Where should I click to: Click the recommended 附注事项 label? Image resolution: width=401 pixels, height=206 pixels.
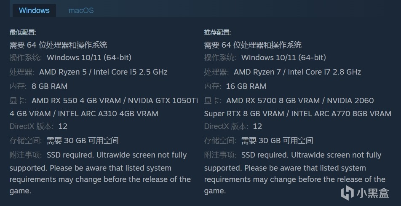coord(220,155)
